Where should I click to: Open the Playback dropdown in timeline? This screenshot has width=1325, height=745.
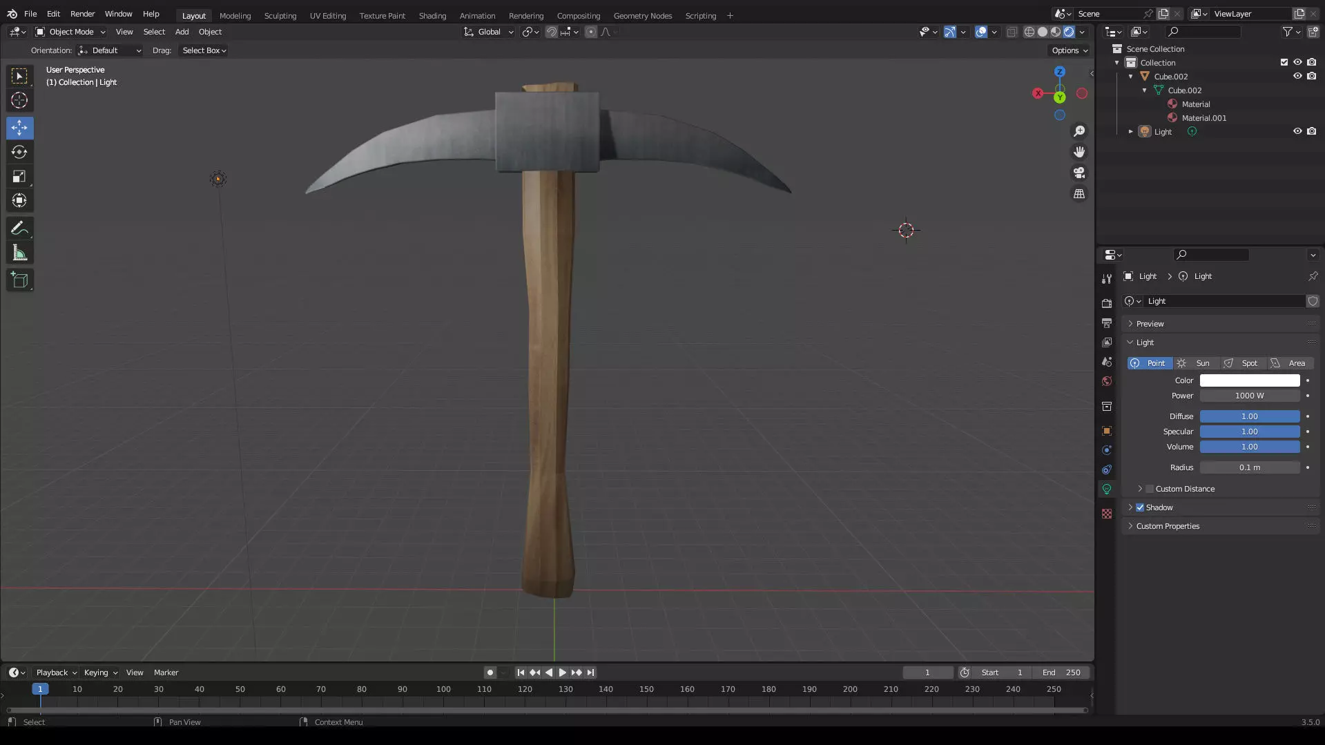[x=56, y=673]
